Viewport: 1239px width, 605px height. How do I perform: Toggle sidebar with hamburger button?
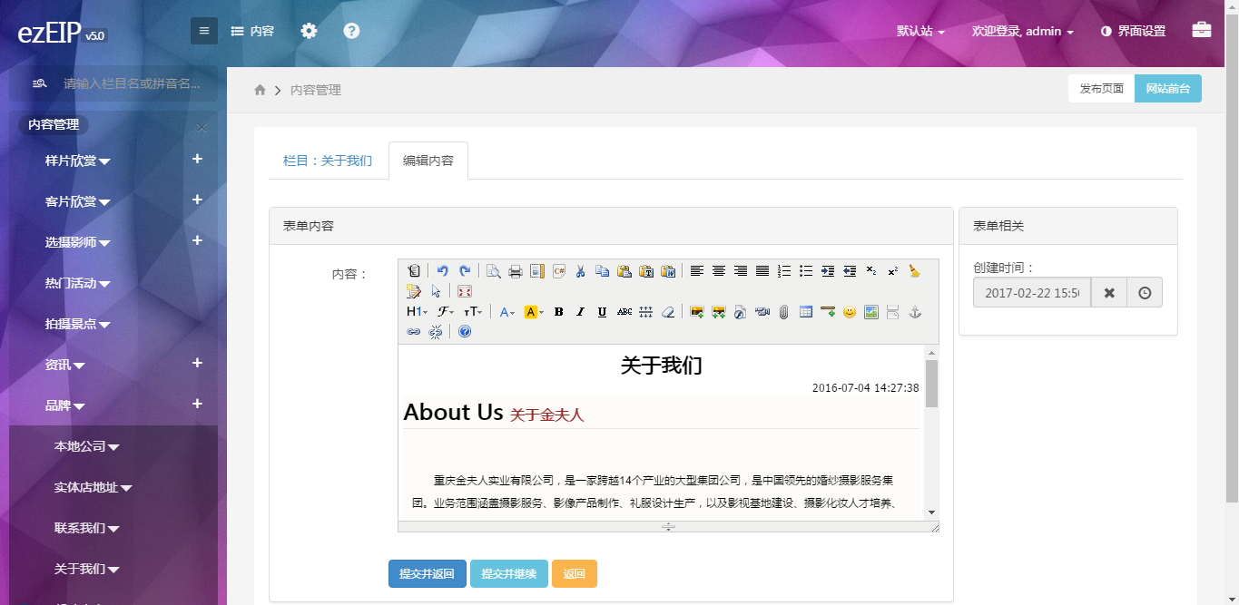point(204,31)
